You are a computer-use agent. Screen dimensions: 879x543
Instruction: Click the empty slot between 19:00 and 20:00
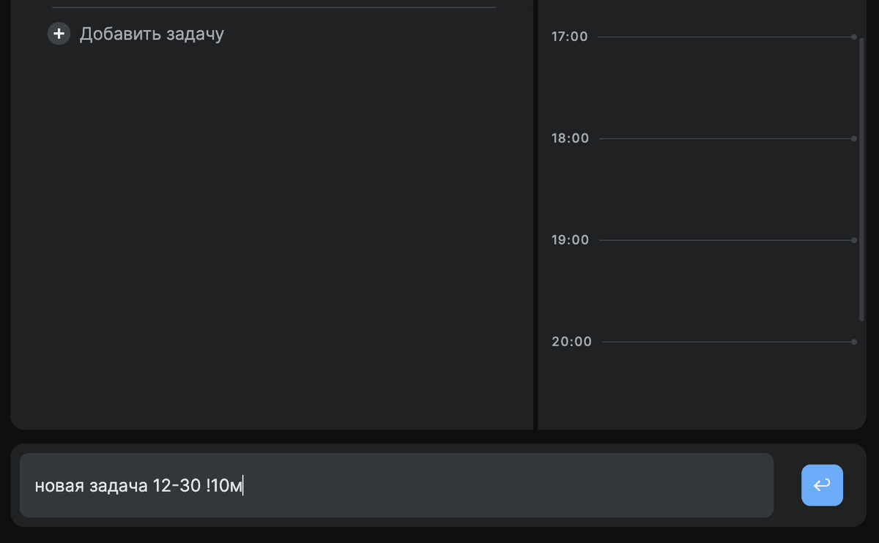725,291
